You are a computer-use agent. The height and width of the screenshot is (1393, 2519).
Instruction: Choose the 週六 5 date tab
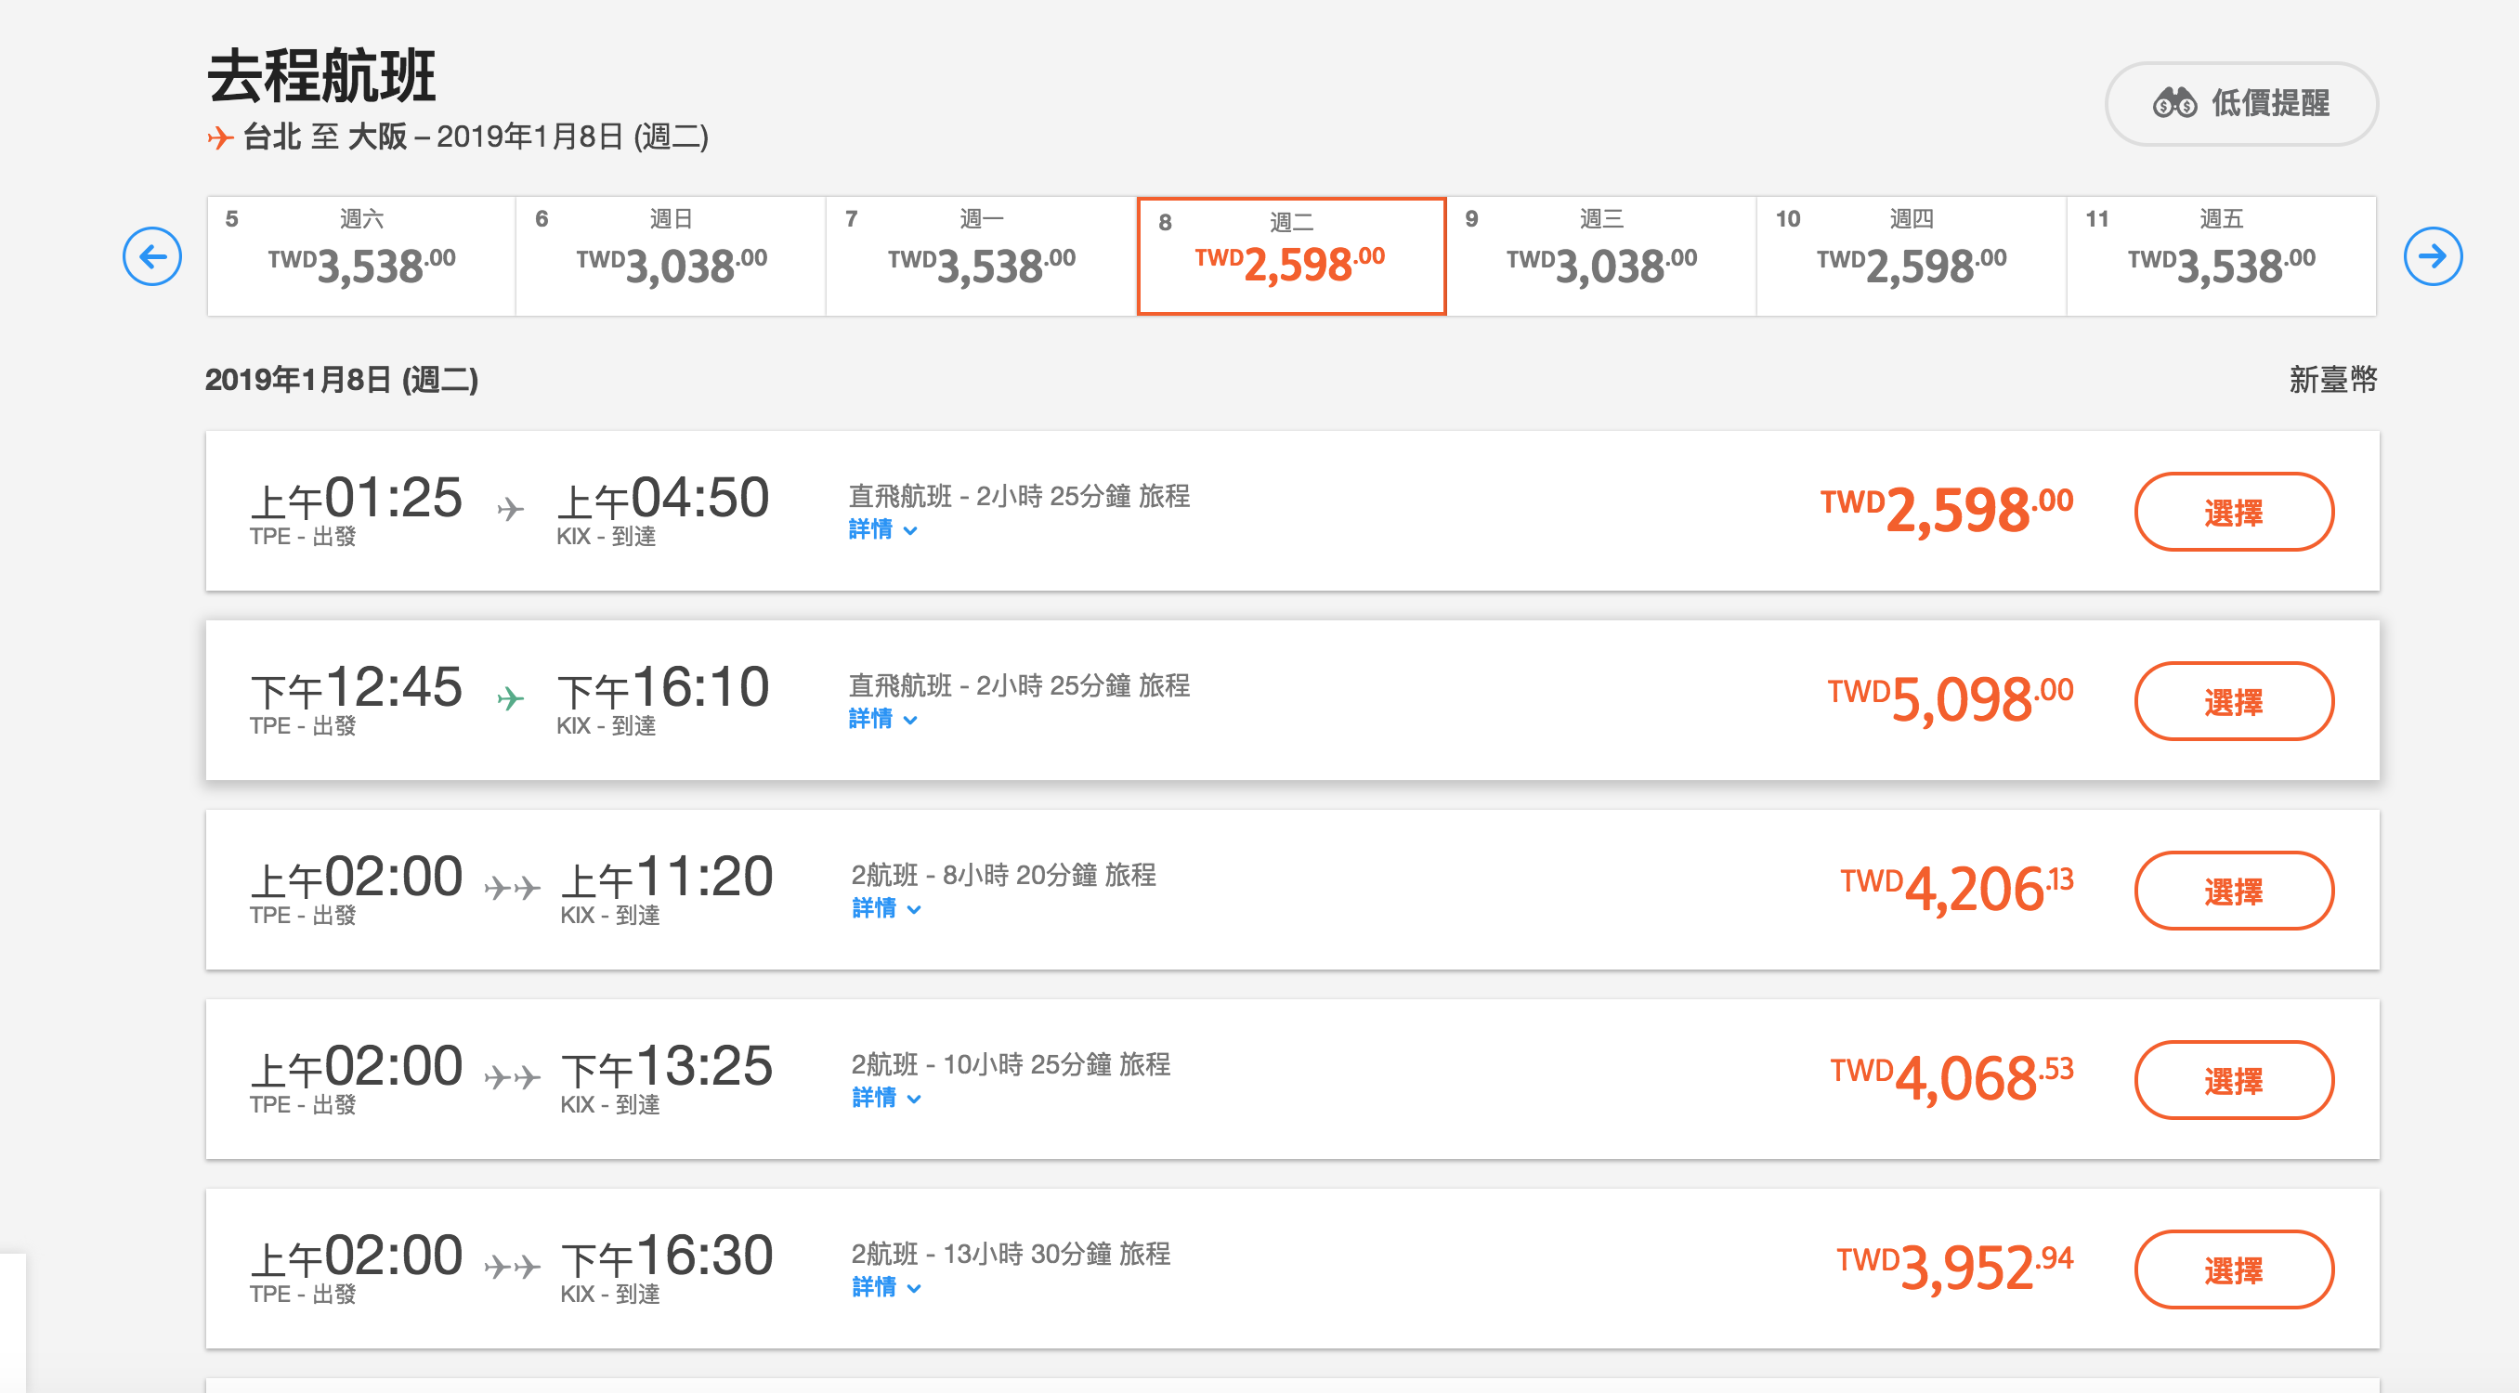(x=360, y=256)
